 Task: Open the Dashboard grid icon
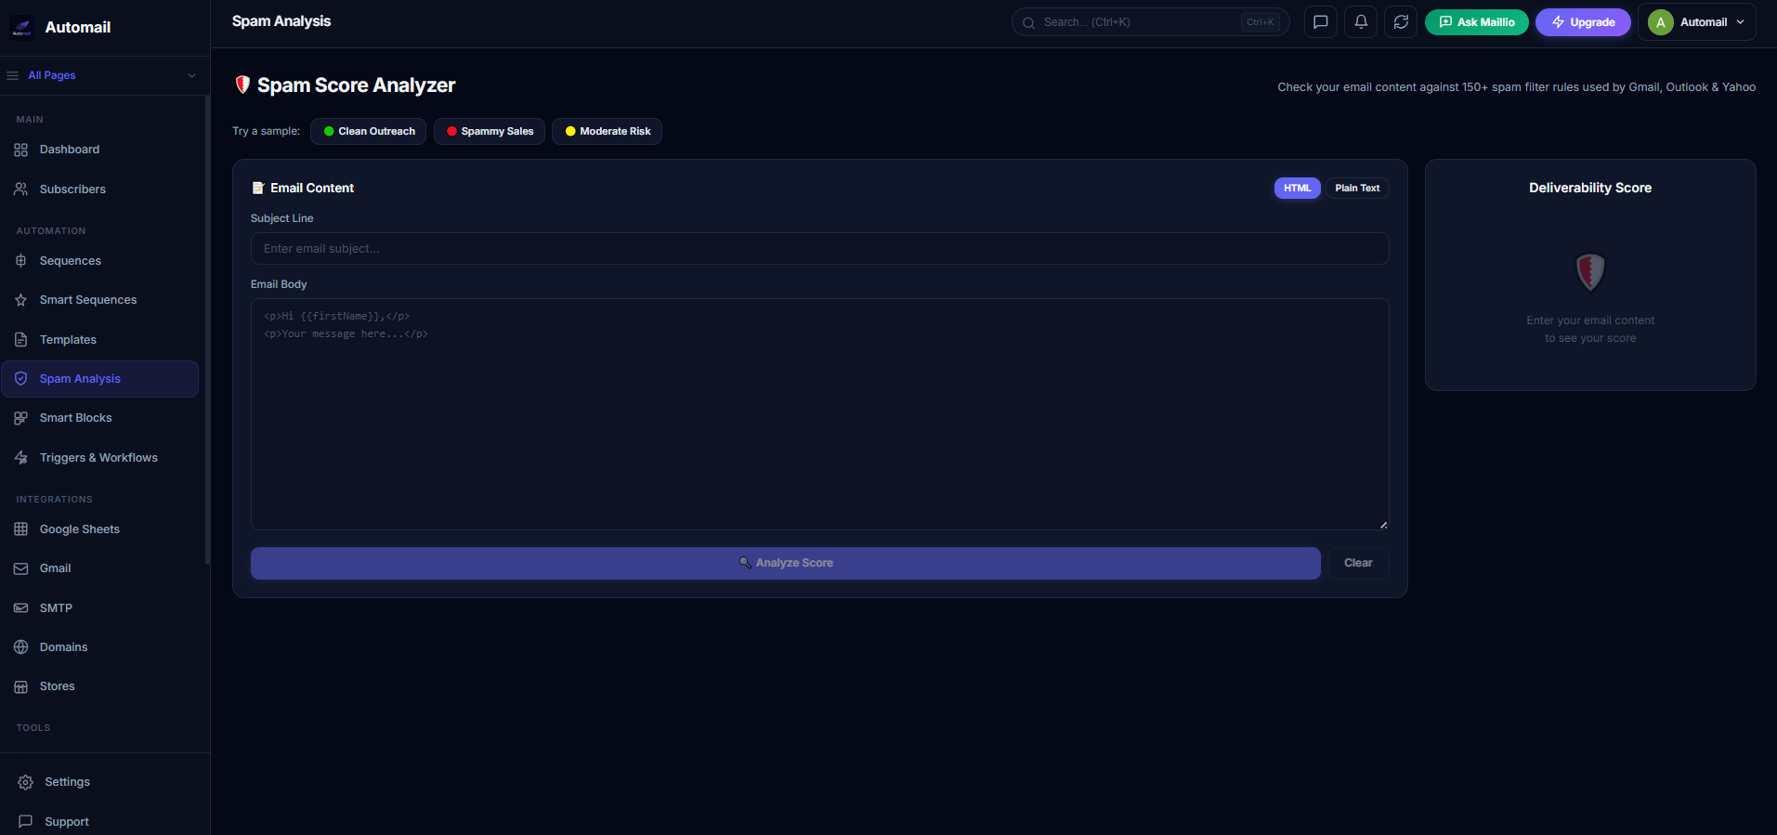click(x=20, y=150)
